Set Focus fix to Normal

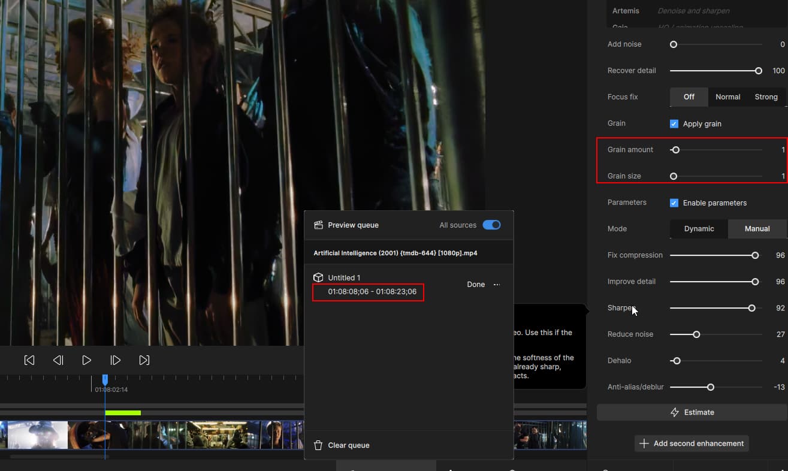(727, 96)
